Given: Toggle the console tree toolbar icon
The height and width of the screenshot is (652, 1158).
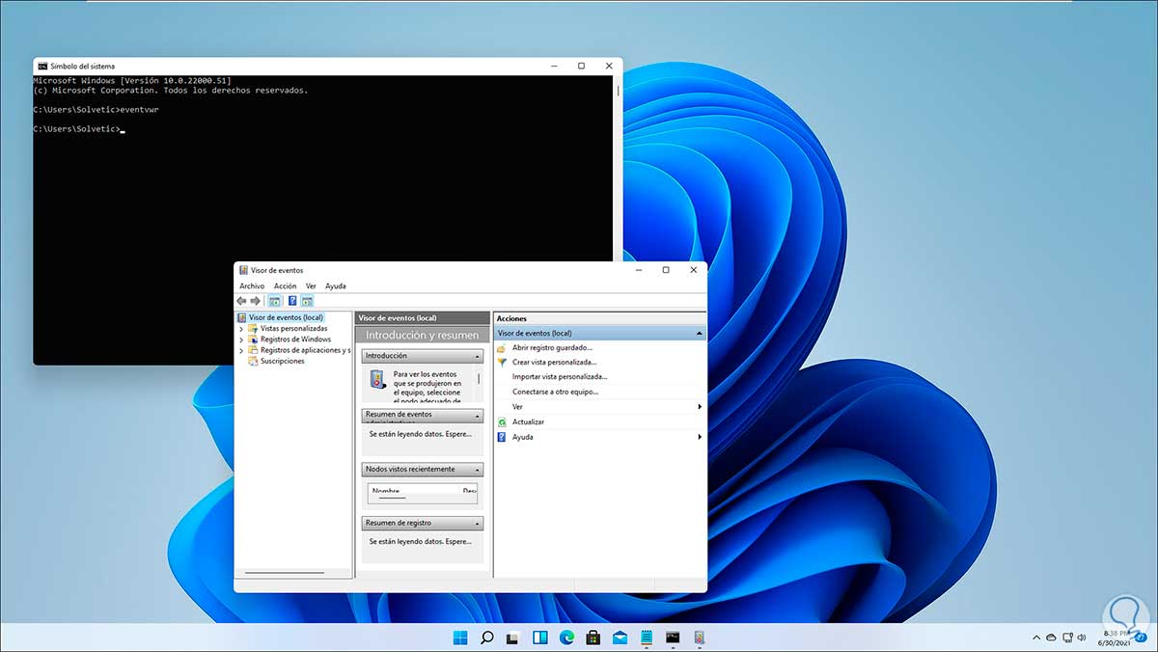Looking at the screenshot, I should [274, 301].
